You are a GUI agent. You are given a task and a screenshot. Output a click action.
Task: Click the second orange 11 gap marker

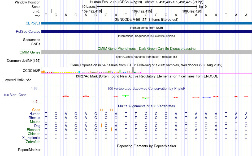[111, 110]
